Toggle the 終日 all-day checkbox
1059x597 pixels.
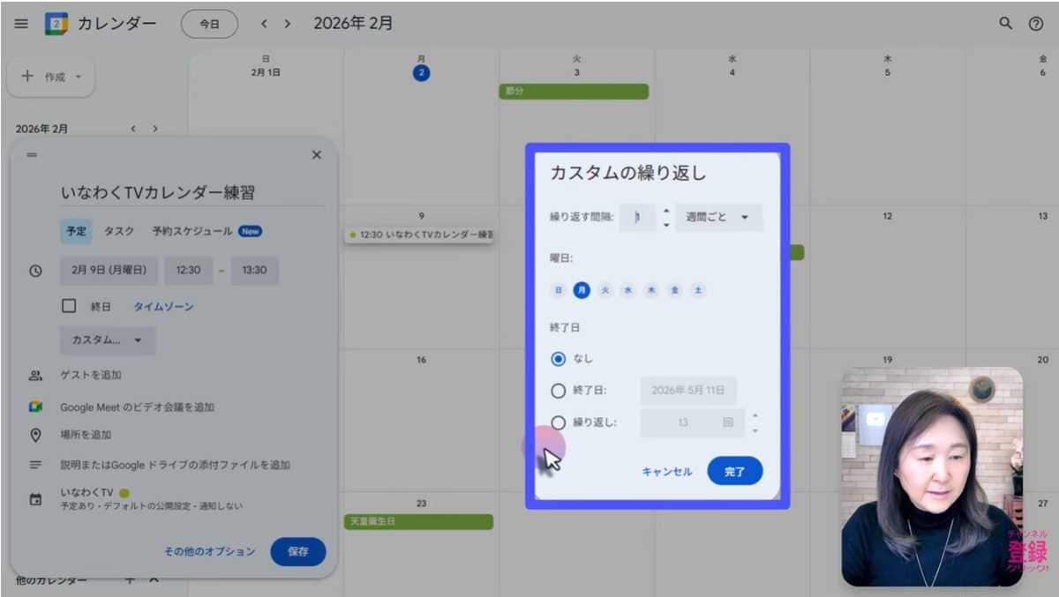[x=68, y=306]
